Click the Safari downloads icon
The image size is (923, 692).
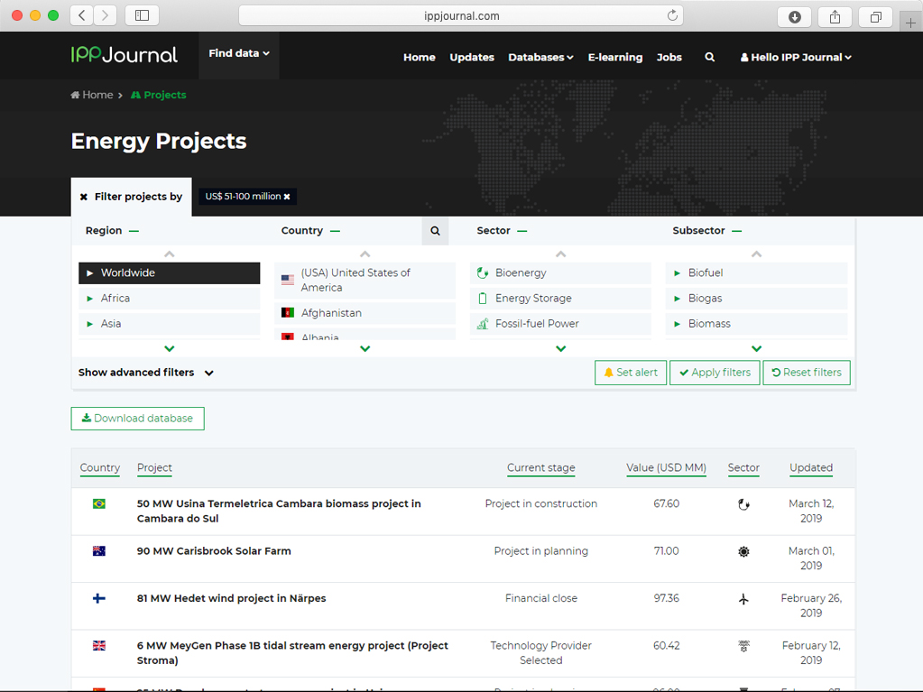point(794,16)
